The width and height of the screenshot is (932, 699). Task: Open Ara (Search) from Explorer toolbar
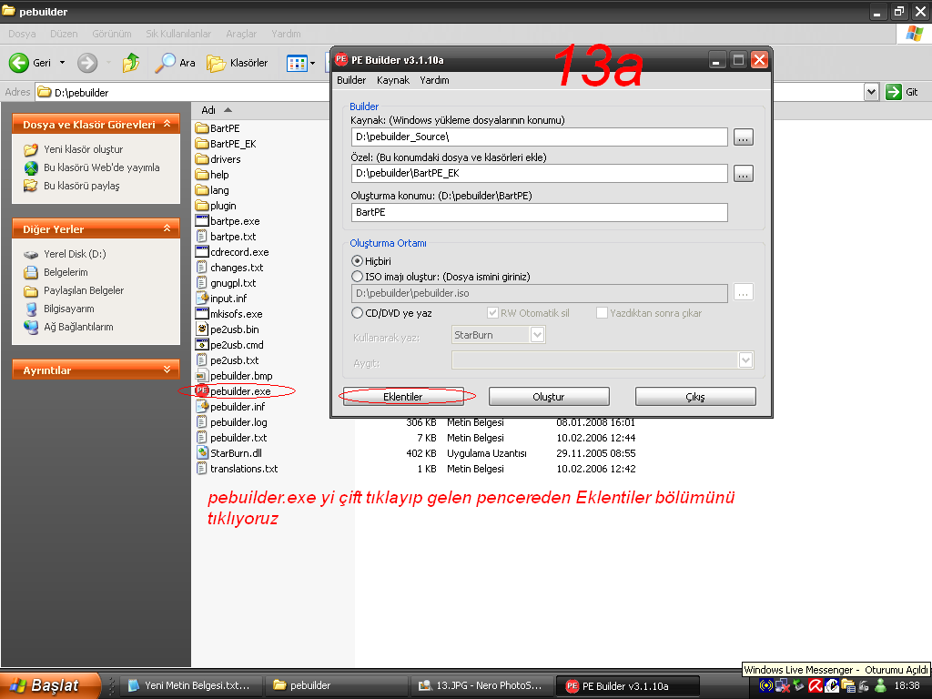175,63
